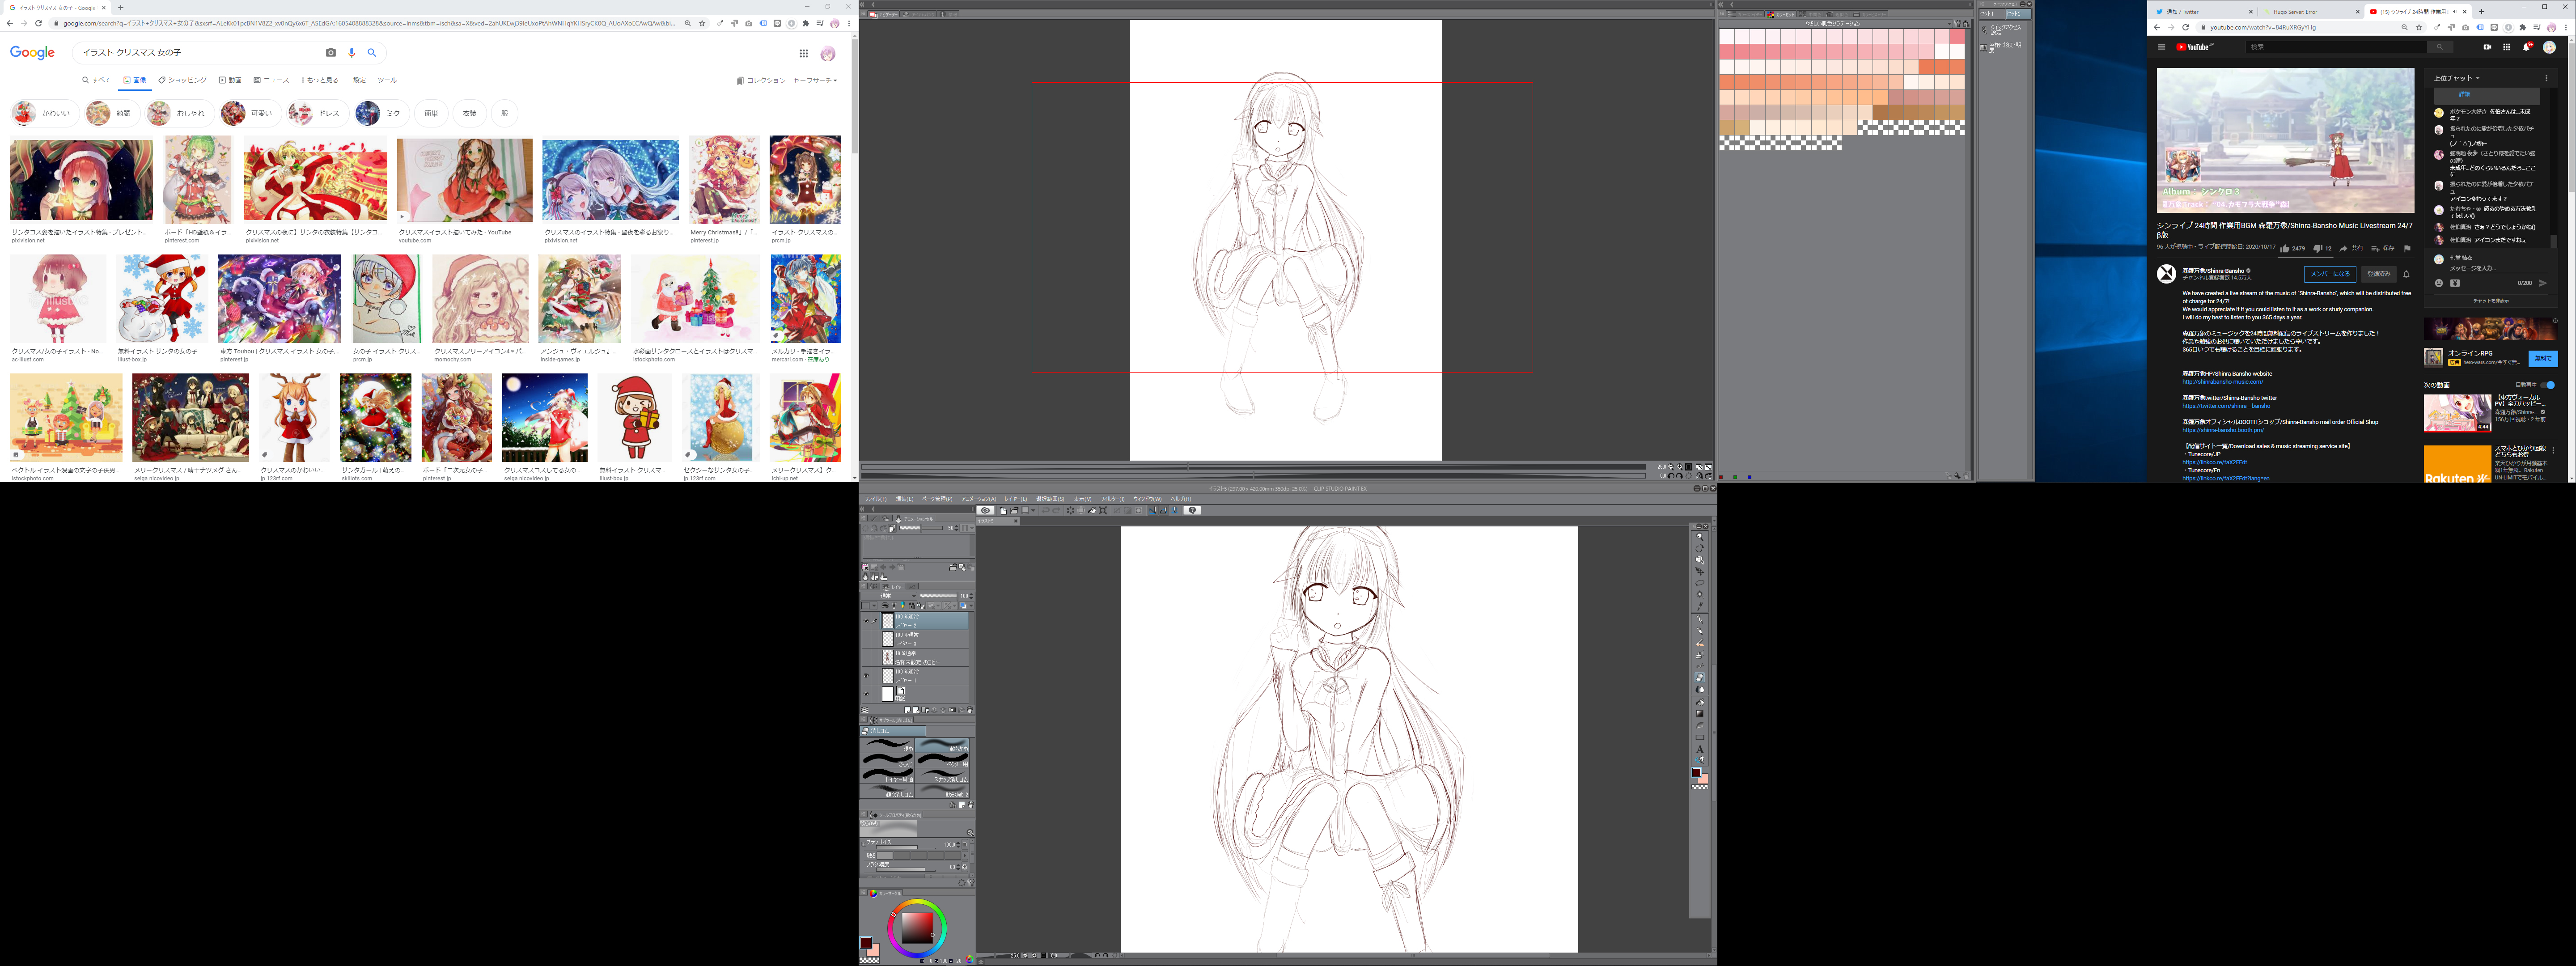Toggle lock layer icon in layer panel
This screenshot has width=2576, height=966.
tap(912, 605)
